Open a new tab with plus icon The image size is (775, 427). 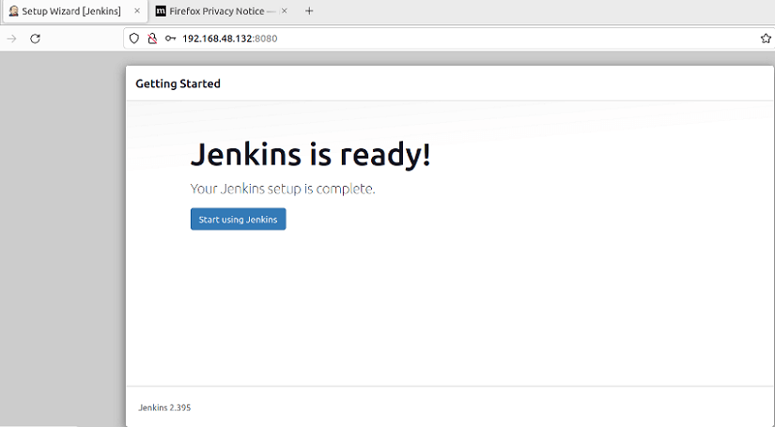(309, 11)
